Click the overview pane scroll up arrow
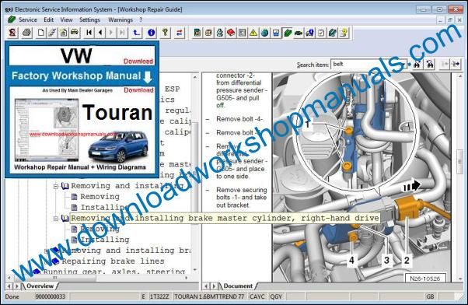This screenshot has height=305, width=468. pos(194,77)
